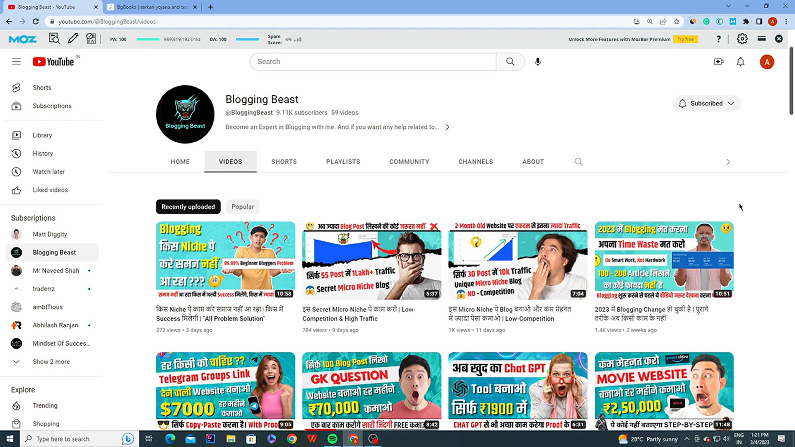Switch to the COMMUNITY channel tab

409,162
